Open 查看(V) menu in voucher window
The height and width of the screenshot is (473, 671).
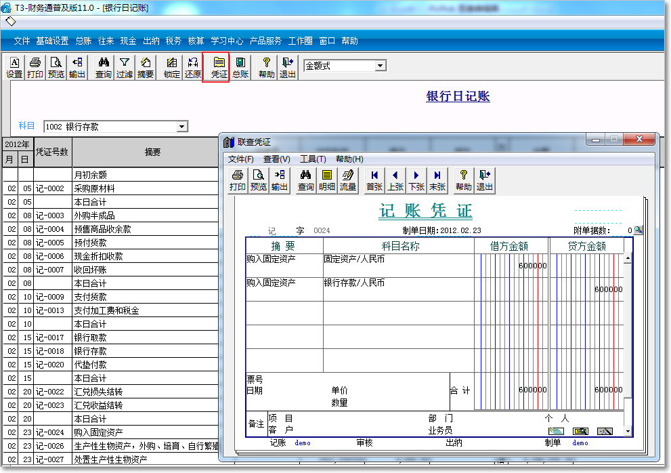point(276,159)
